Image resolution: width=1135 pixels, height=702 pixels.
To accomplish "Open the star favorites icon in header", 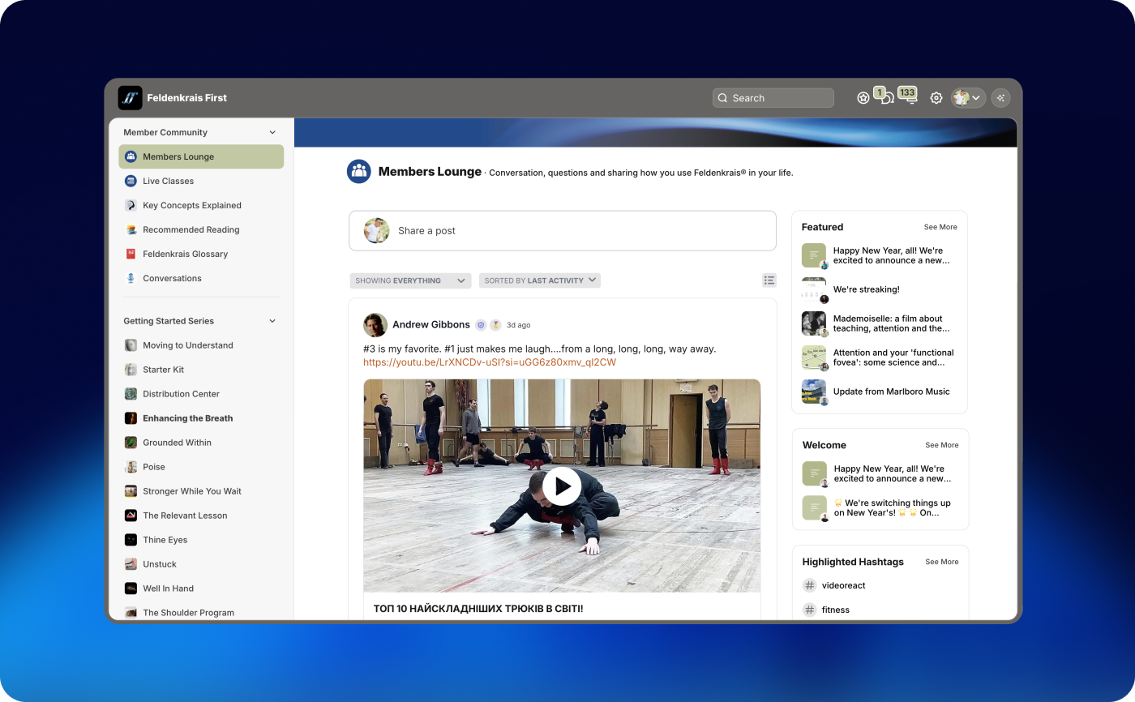I will [863, 98].
